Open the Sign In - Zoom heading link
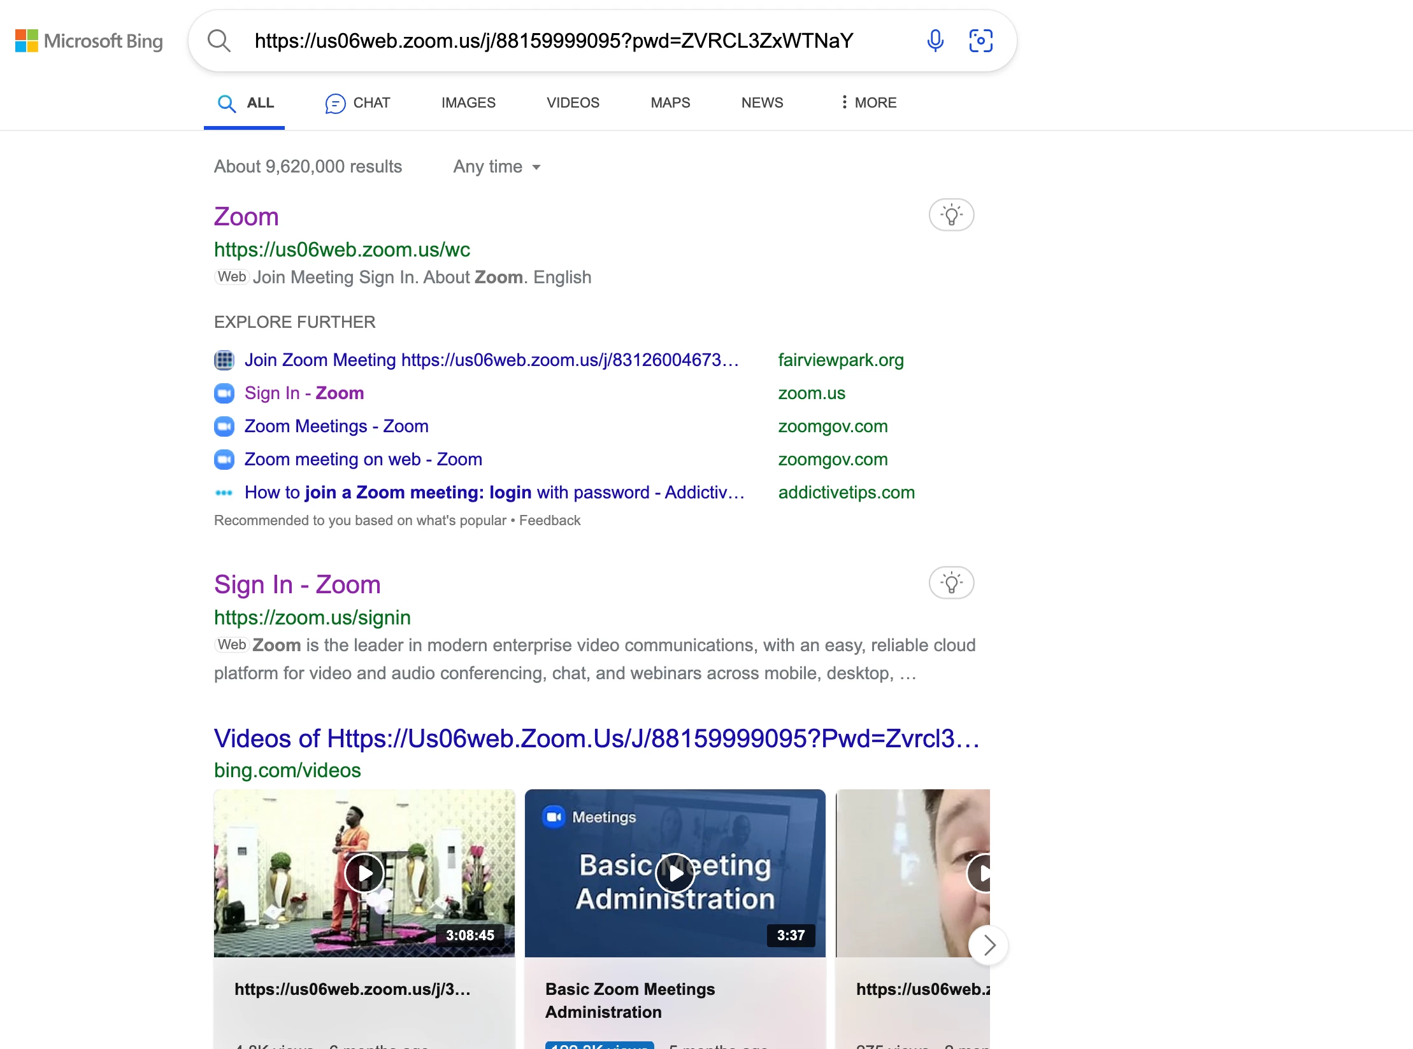The height and width of the screenshot is (1049, 1413). pyautogui.click(x=298, y=584)
